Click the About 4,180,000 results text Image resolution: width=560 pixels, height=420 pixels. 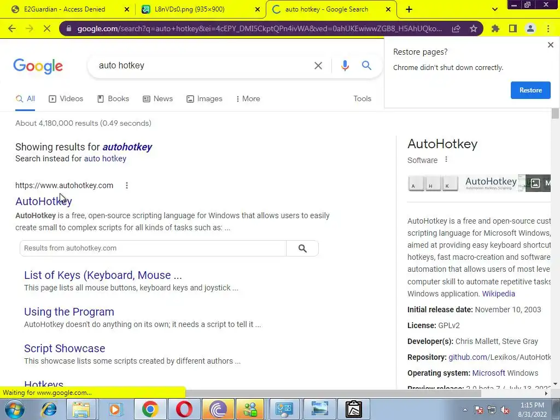tap(83, 123)
